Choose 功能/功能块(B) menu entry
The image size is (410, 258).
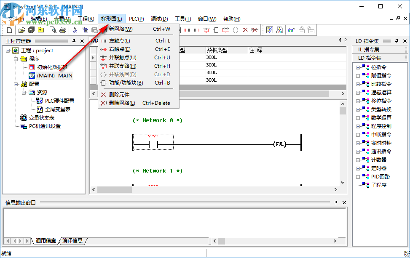(139, 83)
